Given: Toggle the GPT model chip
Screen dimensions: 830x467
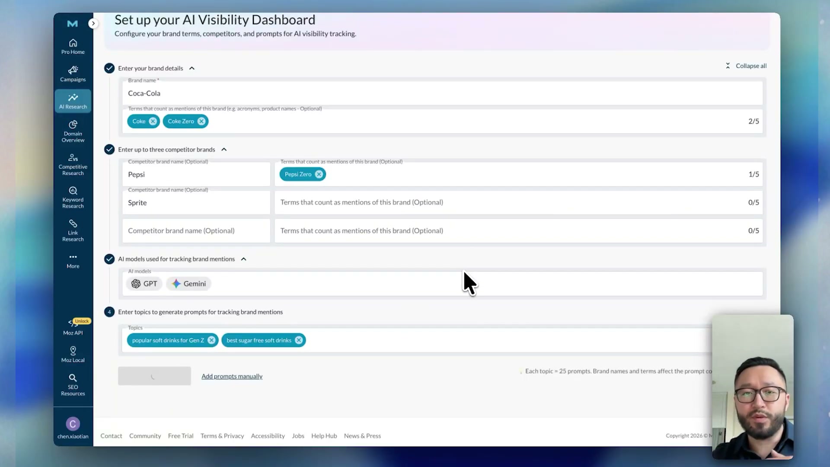Looking at the screenshot, I should pyautogui.click(x=144, y=284).
